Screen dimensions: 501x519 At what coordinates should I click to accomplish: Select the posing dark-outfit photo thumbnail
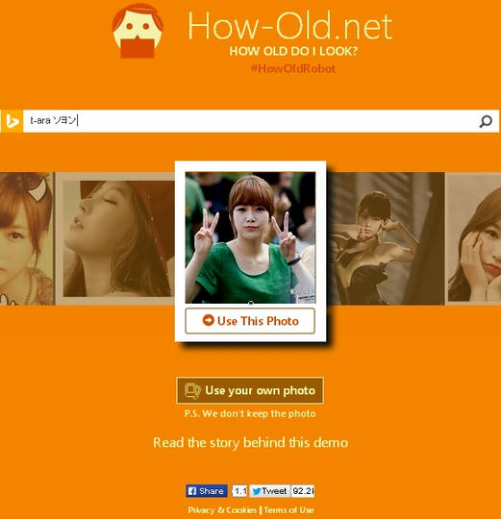click(x=387, y=238)
